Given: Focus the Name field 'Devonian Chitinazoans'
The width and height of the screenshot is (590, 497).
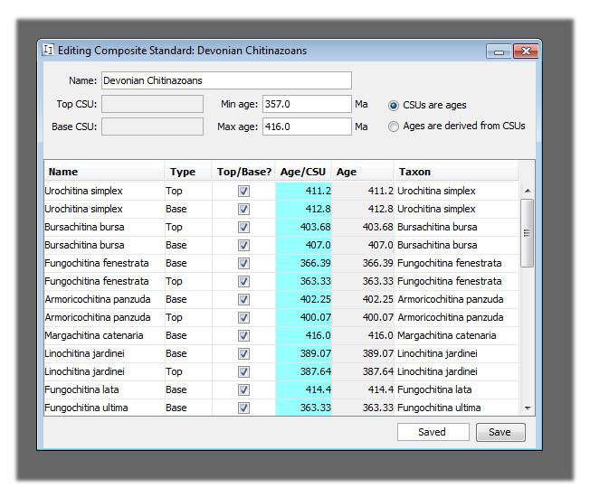Looking at the screenshot, I should pyautogui.click(x=226, y=80).
